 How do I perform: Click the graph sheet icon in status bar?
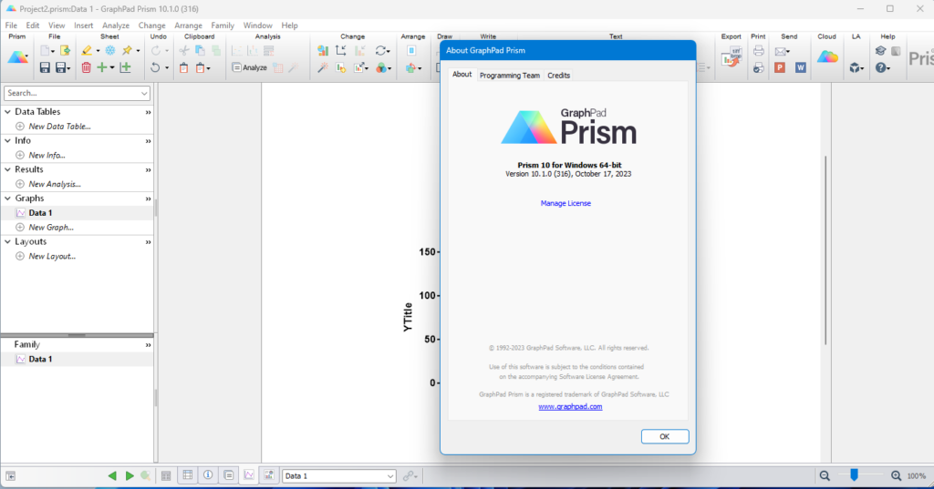(249, 475)
